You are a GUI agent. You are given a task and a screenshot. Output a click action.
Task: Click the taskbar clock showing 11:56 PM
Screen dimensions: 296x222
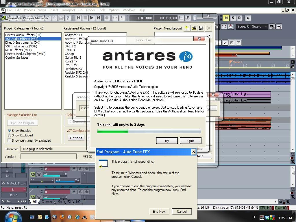[285, 218]
